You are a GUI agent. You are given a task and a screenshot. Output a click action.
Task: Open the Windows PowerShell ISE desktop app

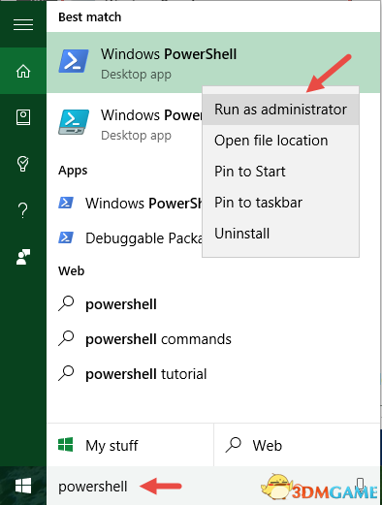124,124
